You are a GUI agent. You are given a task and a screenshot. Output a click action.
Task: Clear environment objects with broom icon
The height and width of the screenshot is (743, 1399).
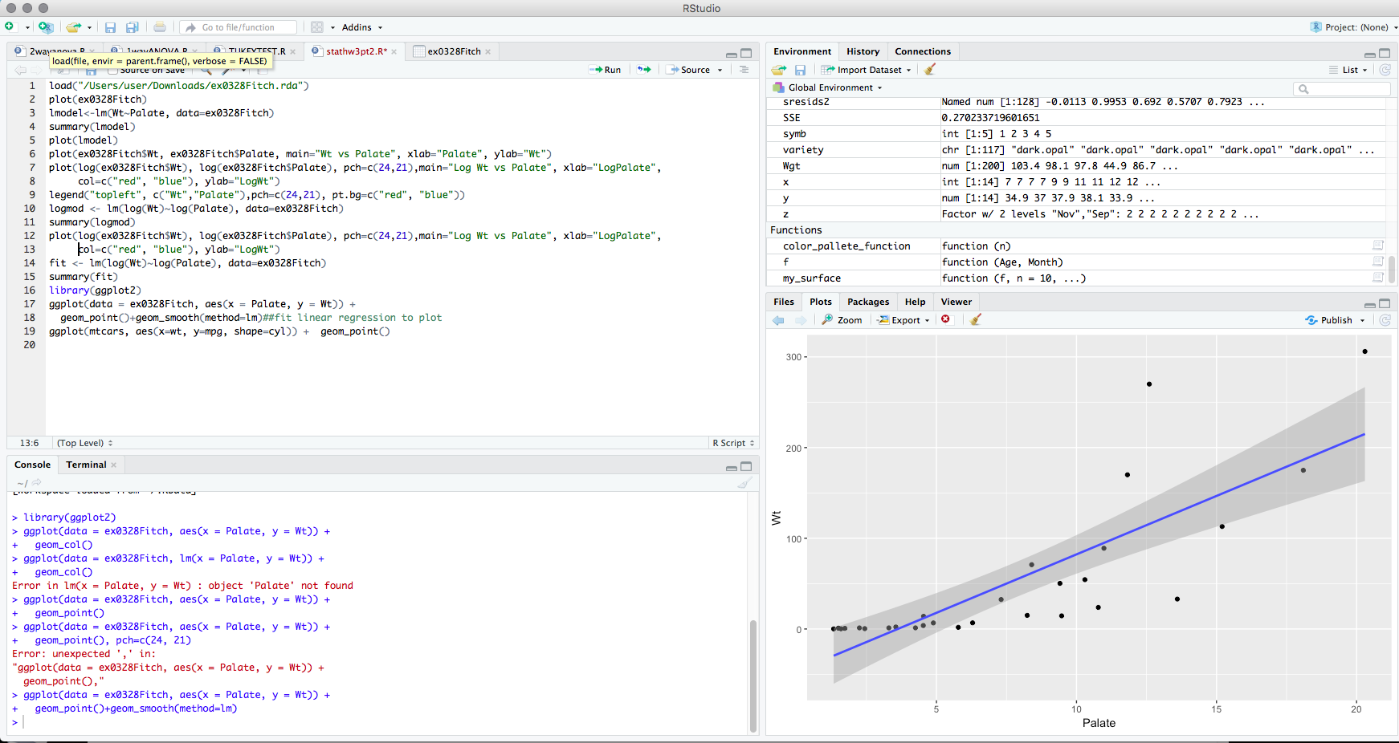[x=930, y=69]
